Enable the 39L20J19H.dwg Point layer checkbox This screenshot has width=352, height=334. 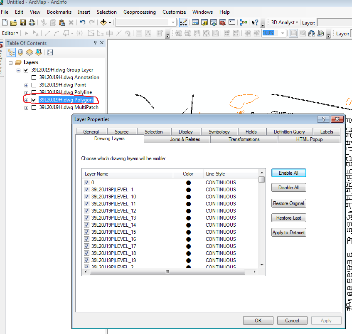(34, 85)
